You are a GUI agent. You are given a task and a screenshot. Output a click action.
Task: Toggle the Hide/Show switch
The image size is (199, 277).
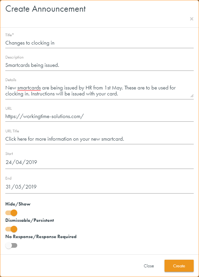pos(11,213)
